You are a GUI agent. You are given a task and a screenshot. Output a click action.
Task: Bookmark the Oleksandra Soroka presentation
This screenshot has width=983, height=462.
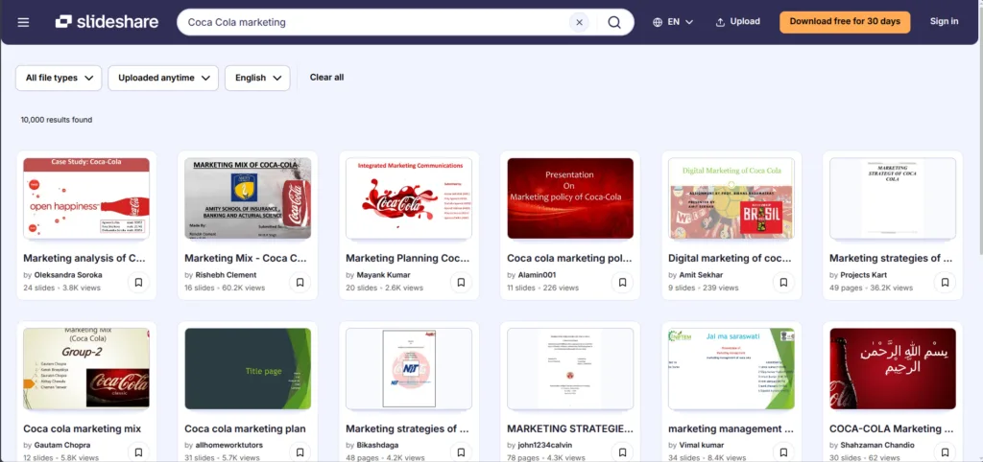(x=138, y=283)
